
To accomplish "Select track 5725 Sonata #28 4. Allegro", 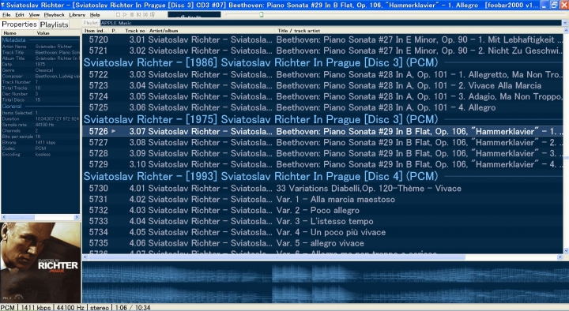I will pyautogui.click(x=322, y=107).
